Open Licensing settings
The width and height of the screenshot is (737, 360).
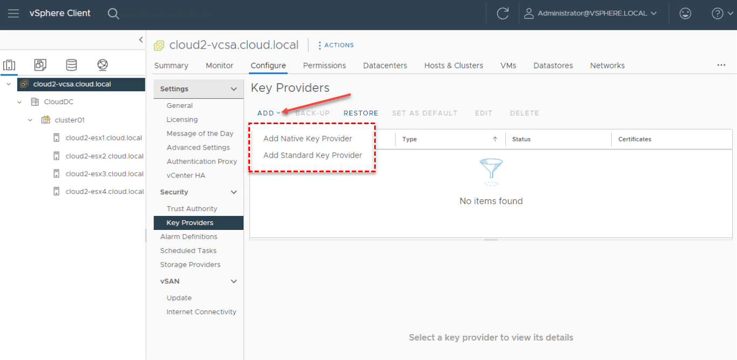point(182,120)
